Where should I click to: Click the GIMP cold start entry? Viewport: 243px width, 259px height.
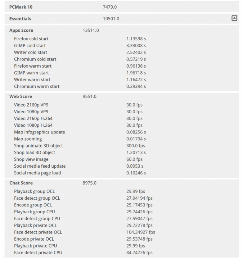pyautogui.click(x=30, y=46)
